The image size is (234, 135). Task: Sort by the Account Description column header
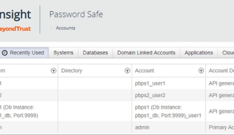[221, 70]
